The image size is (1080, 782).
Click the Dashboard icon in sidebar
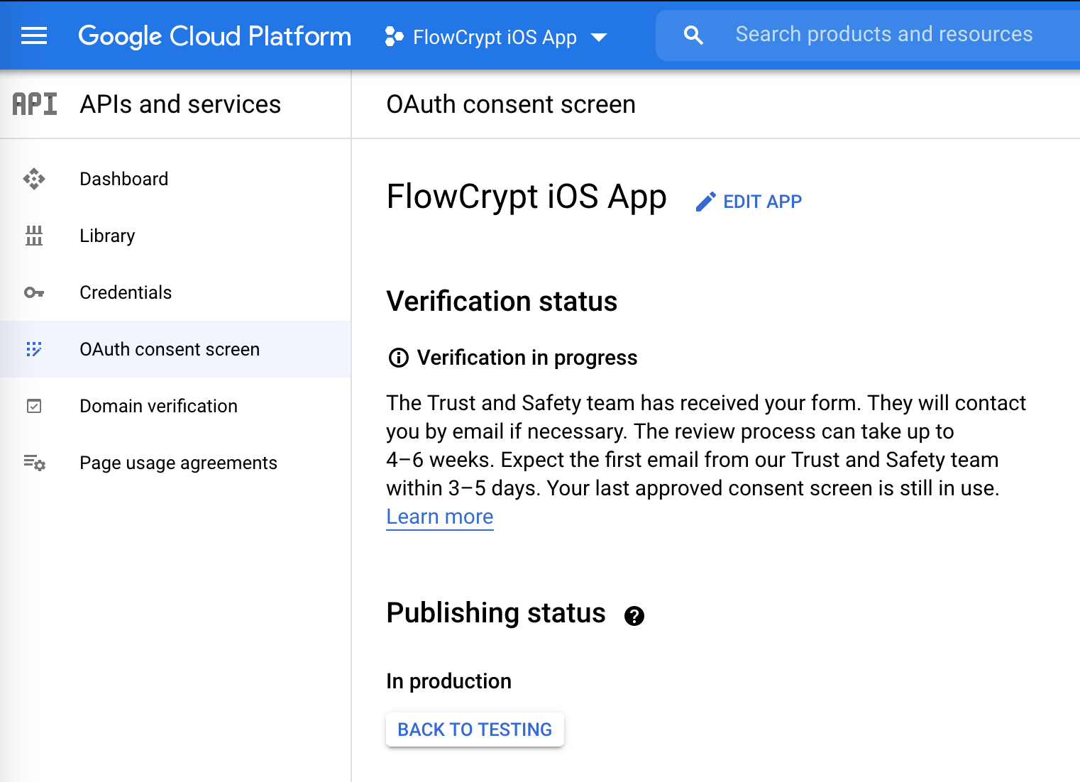coord(34,179)
